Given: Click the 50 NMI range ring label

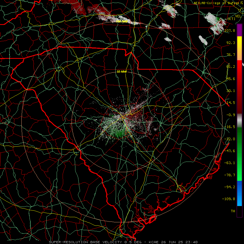Looking at the screenshot, I should [122, 72].
